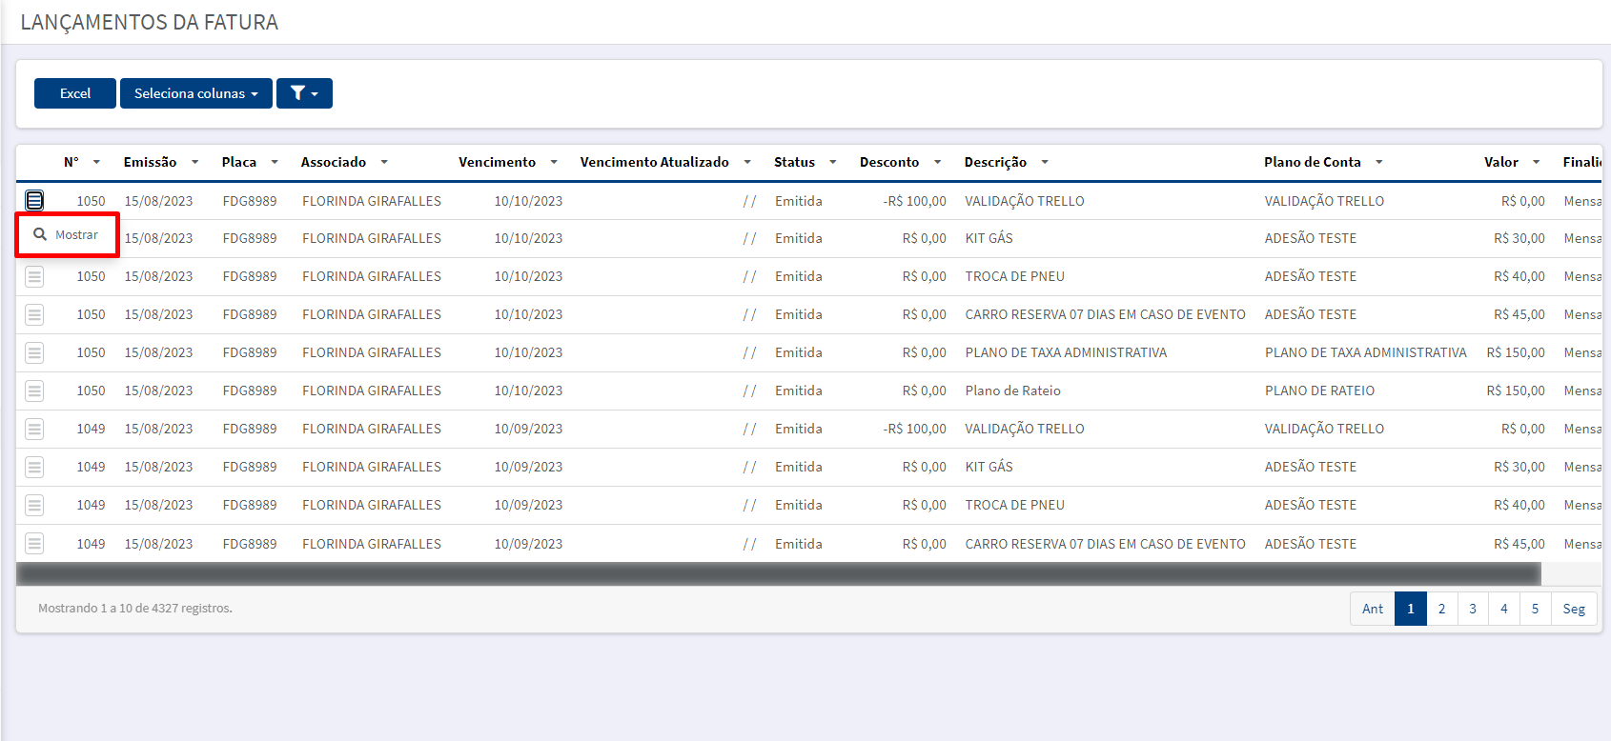The height and width of the screenshot is (741, 1611).
Task: Go to next page with Seg
Action: 1574,609
